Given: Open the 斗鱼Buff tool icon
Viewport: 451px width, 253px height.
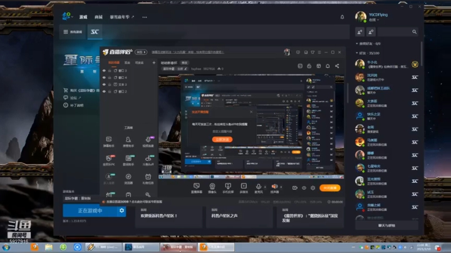Looking at the screenshot, I should coord(148,160).
